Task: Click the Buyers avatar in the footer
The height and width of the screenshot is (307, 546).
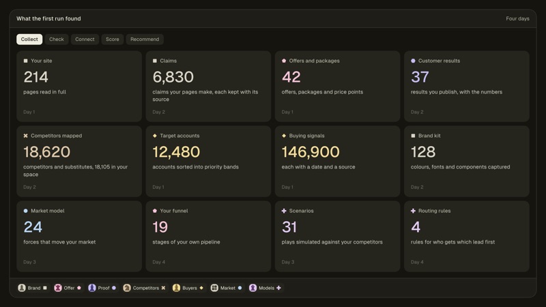Action: point(176,288)
